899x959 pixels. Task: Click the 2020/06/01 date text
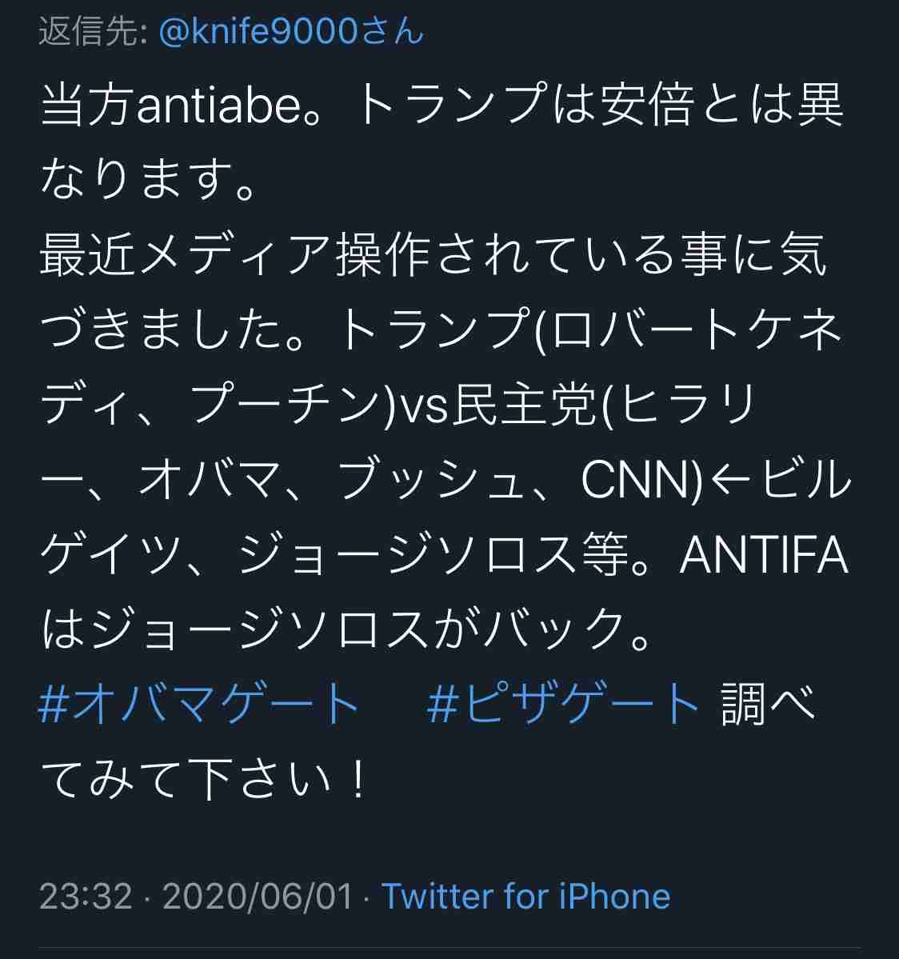(258, 897)
